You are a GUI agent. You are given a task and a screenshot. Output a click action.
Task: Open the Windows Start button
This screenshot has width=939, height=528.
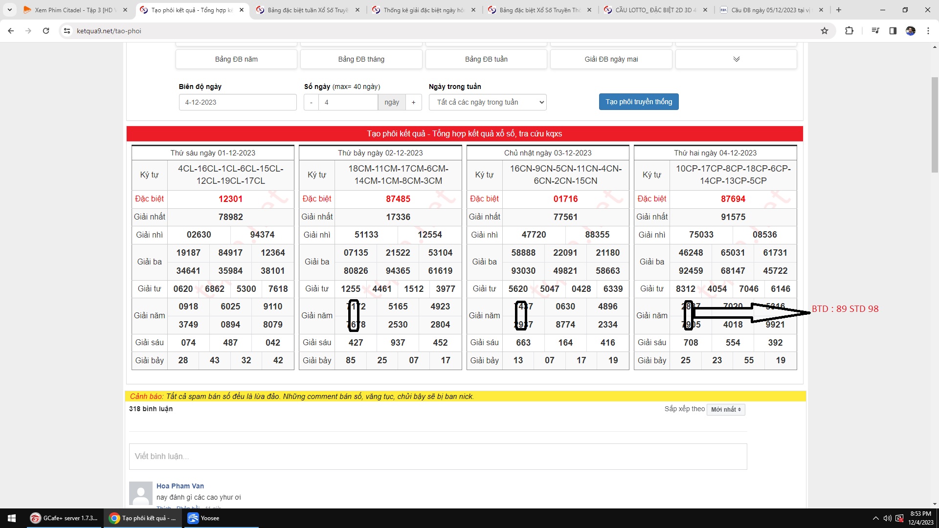(x=12, y=518)
